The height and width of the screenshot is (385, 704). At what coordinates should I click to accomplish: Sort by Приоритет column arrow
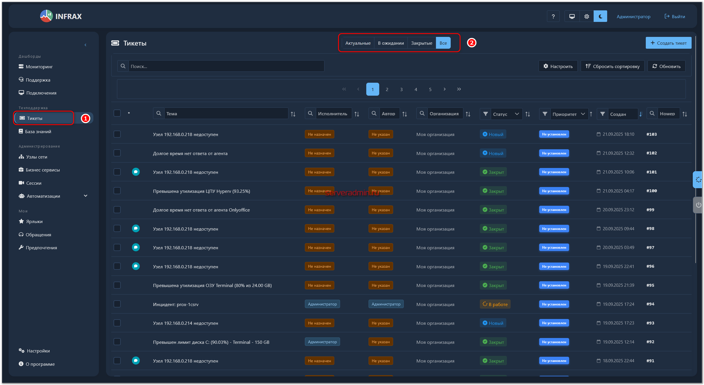591,114
